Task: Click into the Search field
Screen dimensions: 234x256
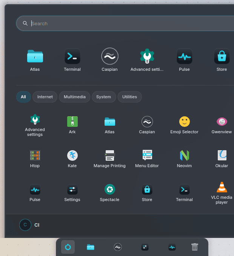Action: (x=126, y=23)
